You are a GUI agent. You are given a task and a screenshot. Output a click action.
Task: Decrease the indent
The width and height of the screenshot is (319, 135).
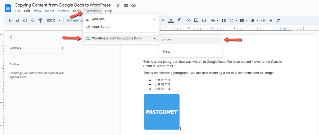pyautogui.click(x=263, y=20)
